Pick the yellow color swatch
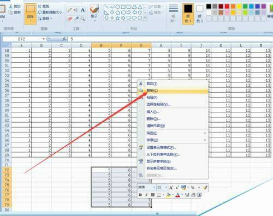This screenshot has width=273, height=216. 239,7
